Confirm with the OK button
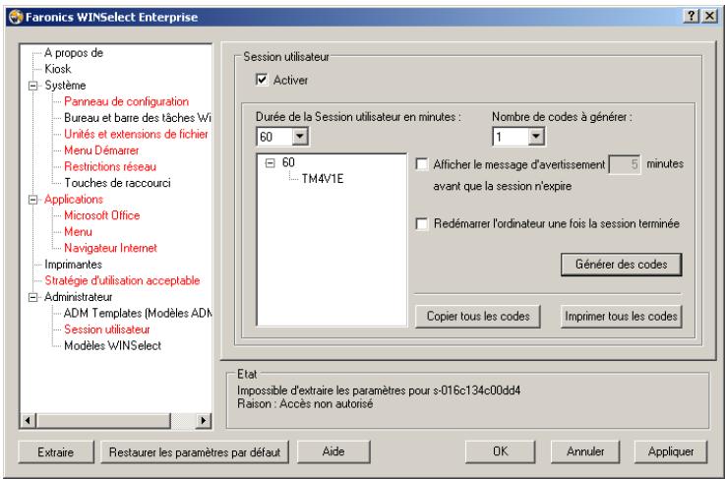 click(x=500, y=451)
